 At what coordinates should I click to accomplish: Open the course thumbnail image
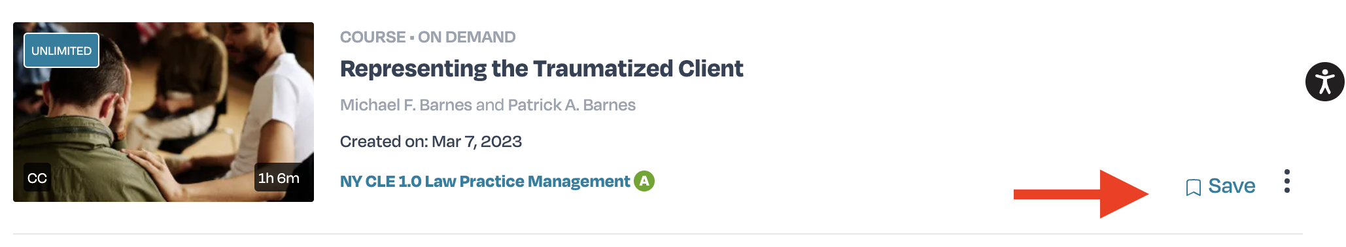point(164,112)
